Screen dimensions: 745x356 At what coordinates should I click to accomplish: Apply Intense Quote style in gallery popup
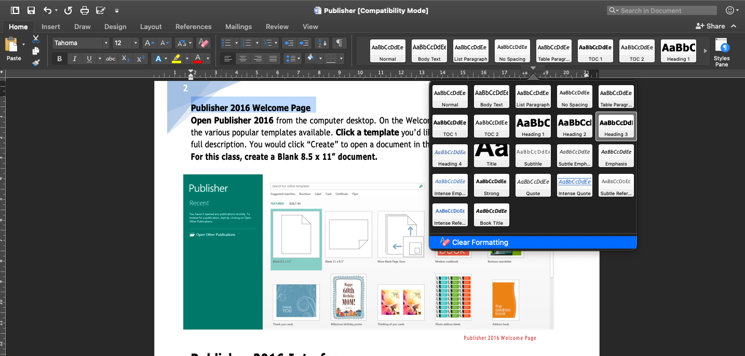[575, 185]
